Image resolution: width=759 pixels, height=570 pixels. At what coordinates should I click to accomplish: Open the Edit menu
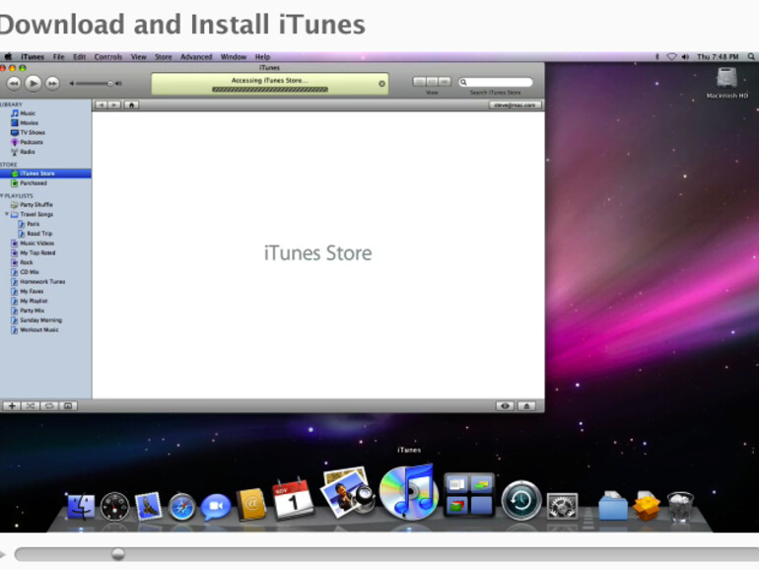80,56
